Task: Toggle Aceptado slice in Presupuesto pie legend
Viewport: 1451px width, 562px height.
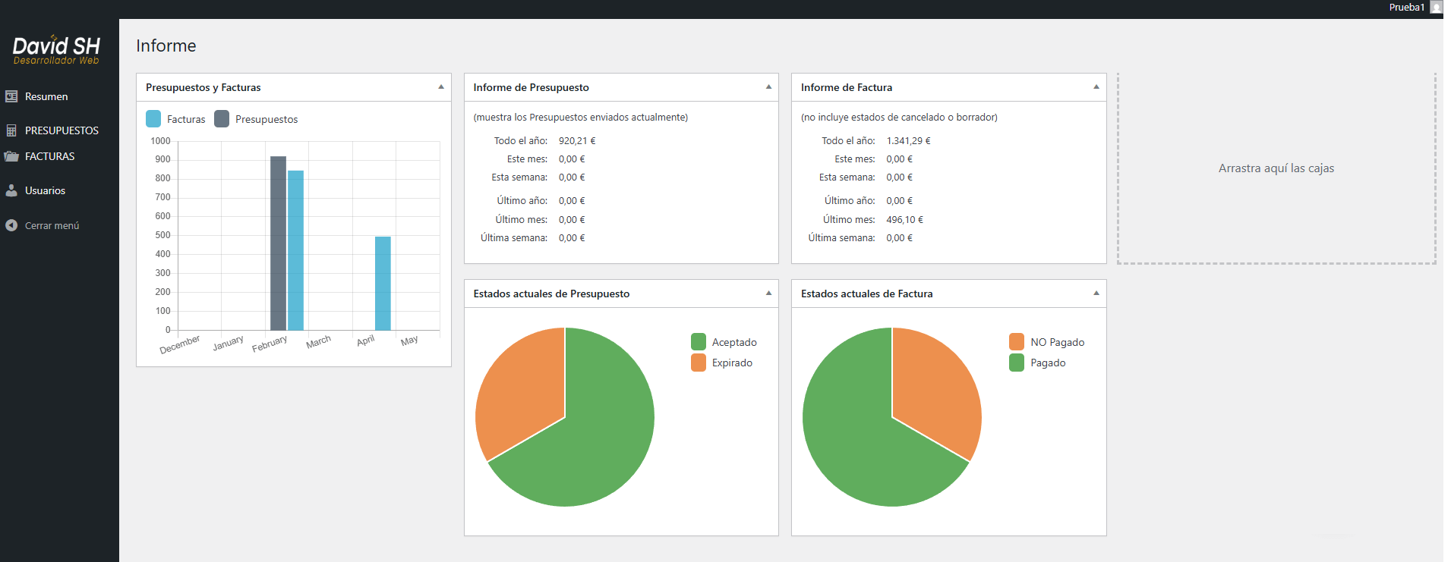Action: (x=724, y=342)
